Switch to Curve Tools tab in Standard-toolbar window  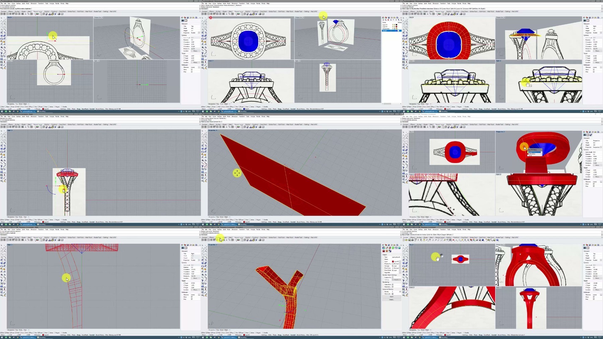[464, 237]
